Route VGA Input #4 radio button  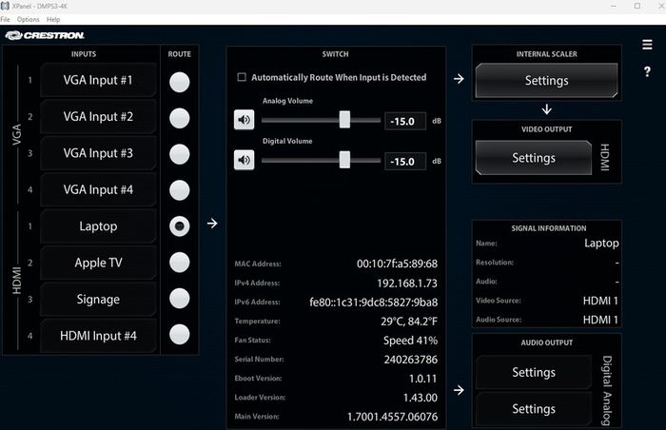[179, 190]
